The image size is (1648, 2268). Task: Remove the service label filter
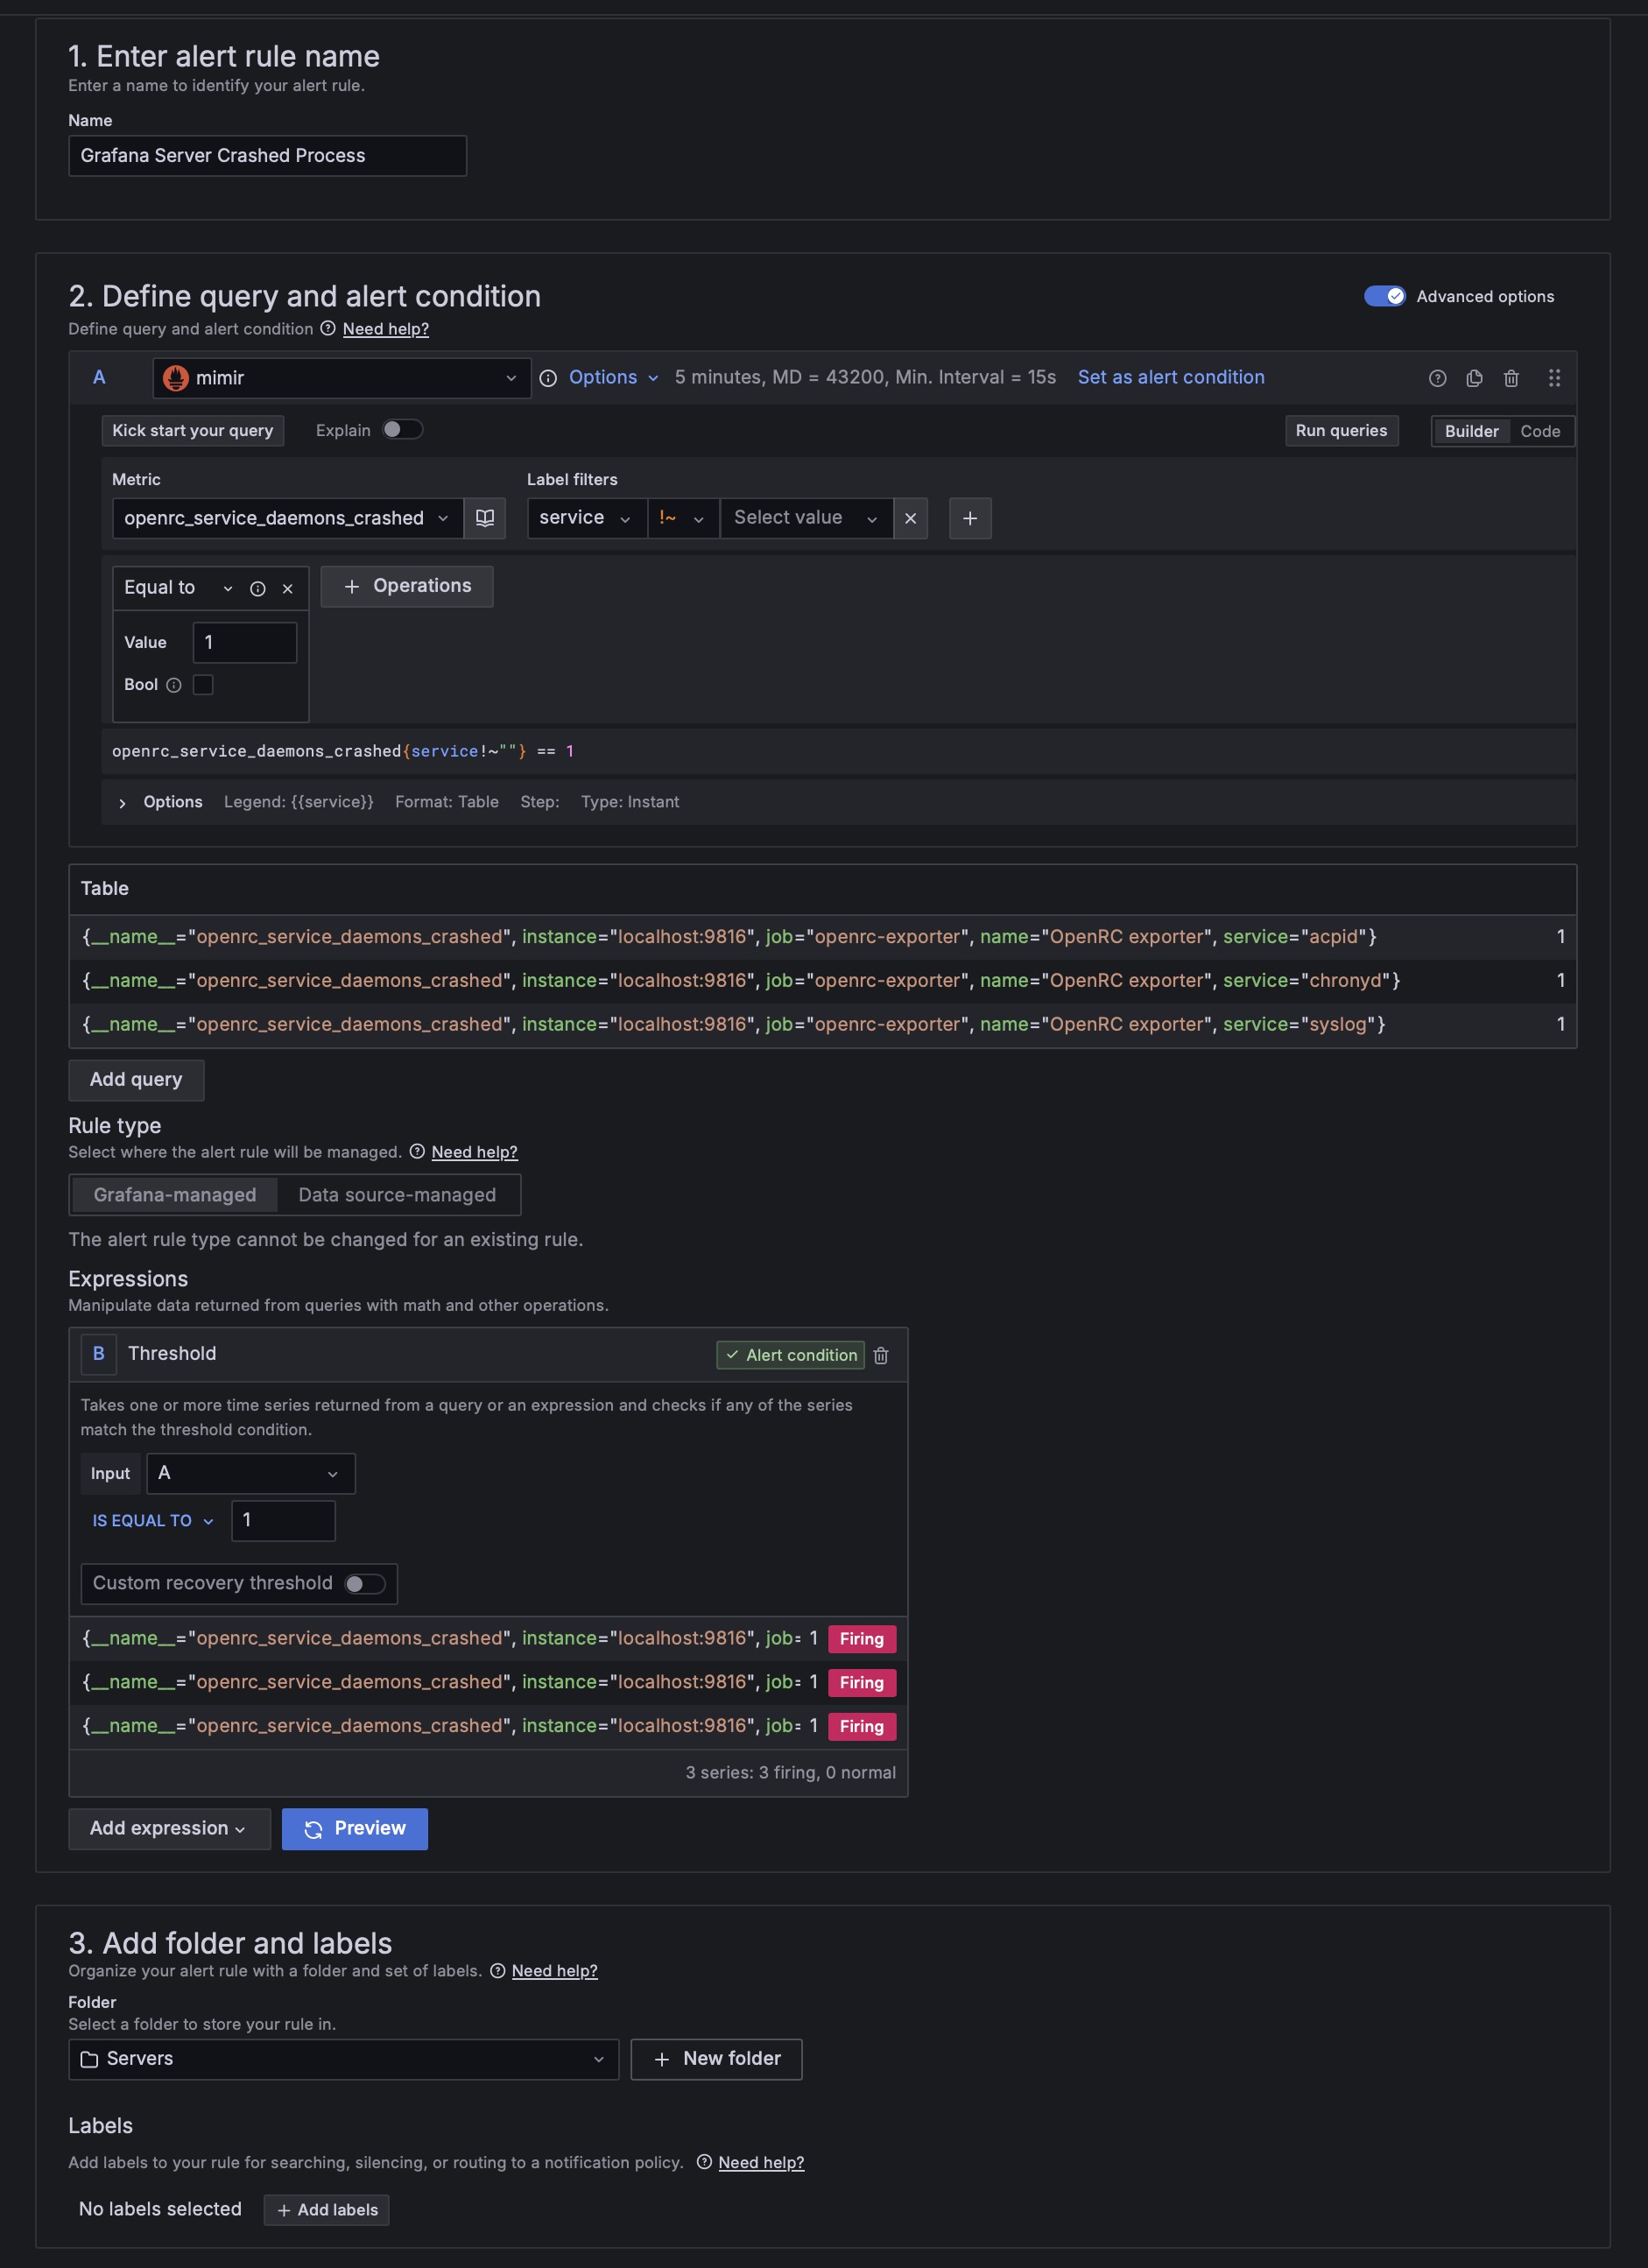(x=910, y=518)
